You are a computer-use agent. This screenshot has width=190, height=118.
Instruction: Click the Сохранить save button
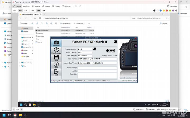point(150,109)
